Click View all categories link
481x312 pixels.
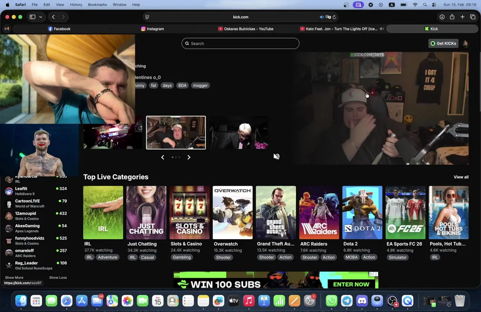coord(461,177)
